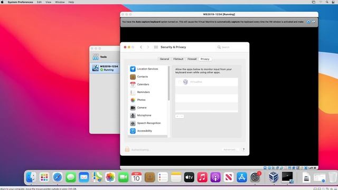338x190 pixels.
Task: Select Microphone in privacy list
Action: 148,116
